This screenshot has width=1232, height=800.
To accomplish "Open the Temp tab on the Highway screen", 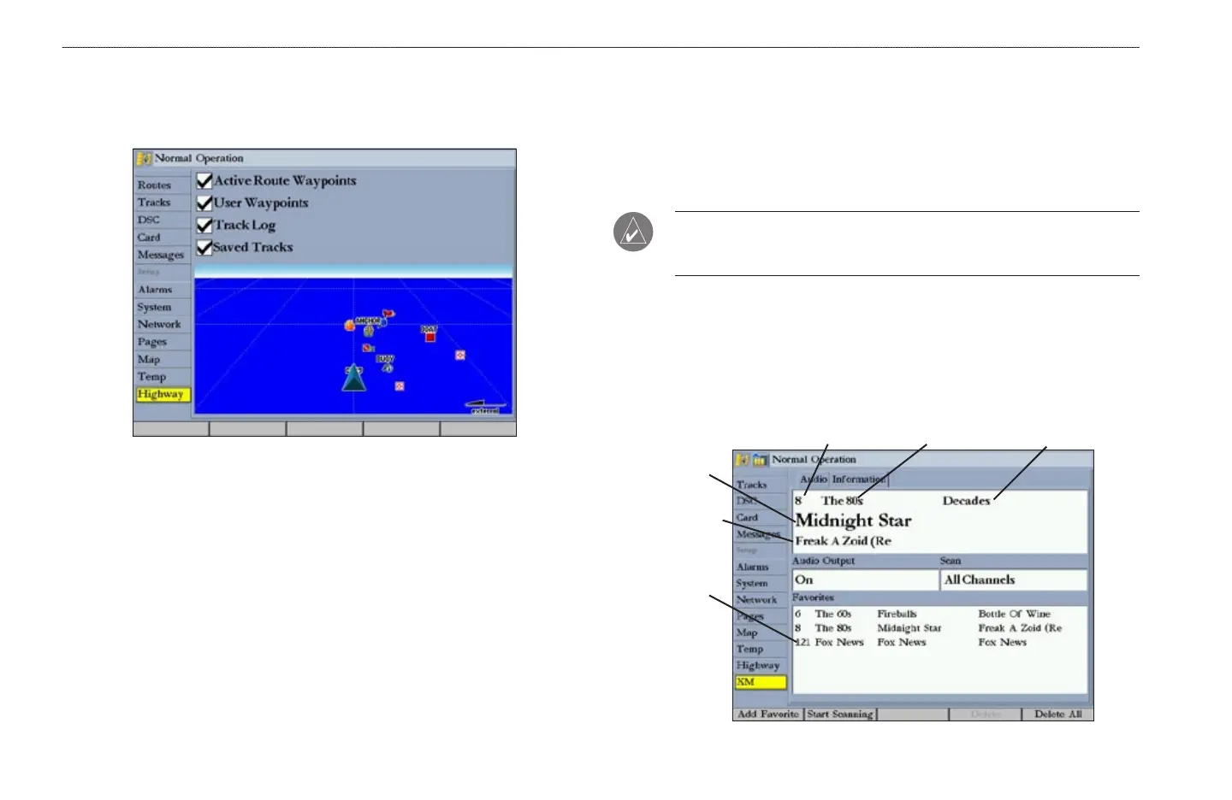I will (x=162, y=377).
